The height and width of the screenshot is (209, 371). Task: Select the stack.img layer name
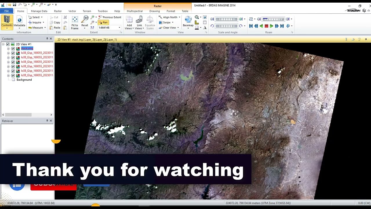[x=27, y=48]
